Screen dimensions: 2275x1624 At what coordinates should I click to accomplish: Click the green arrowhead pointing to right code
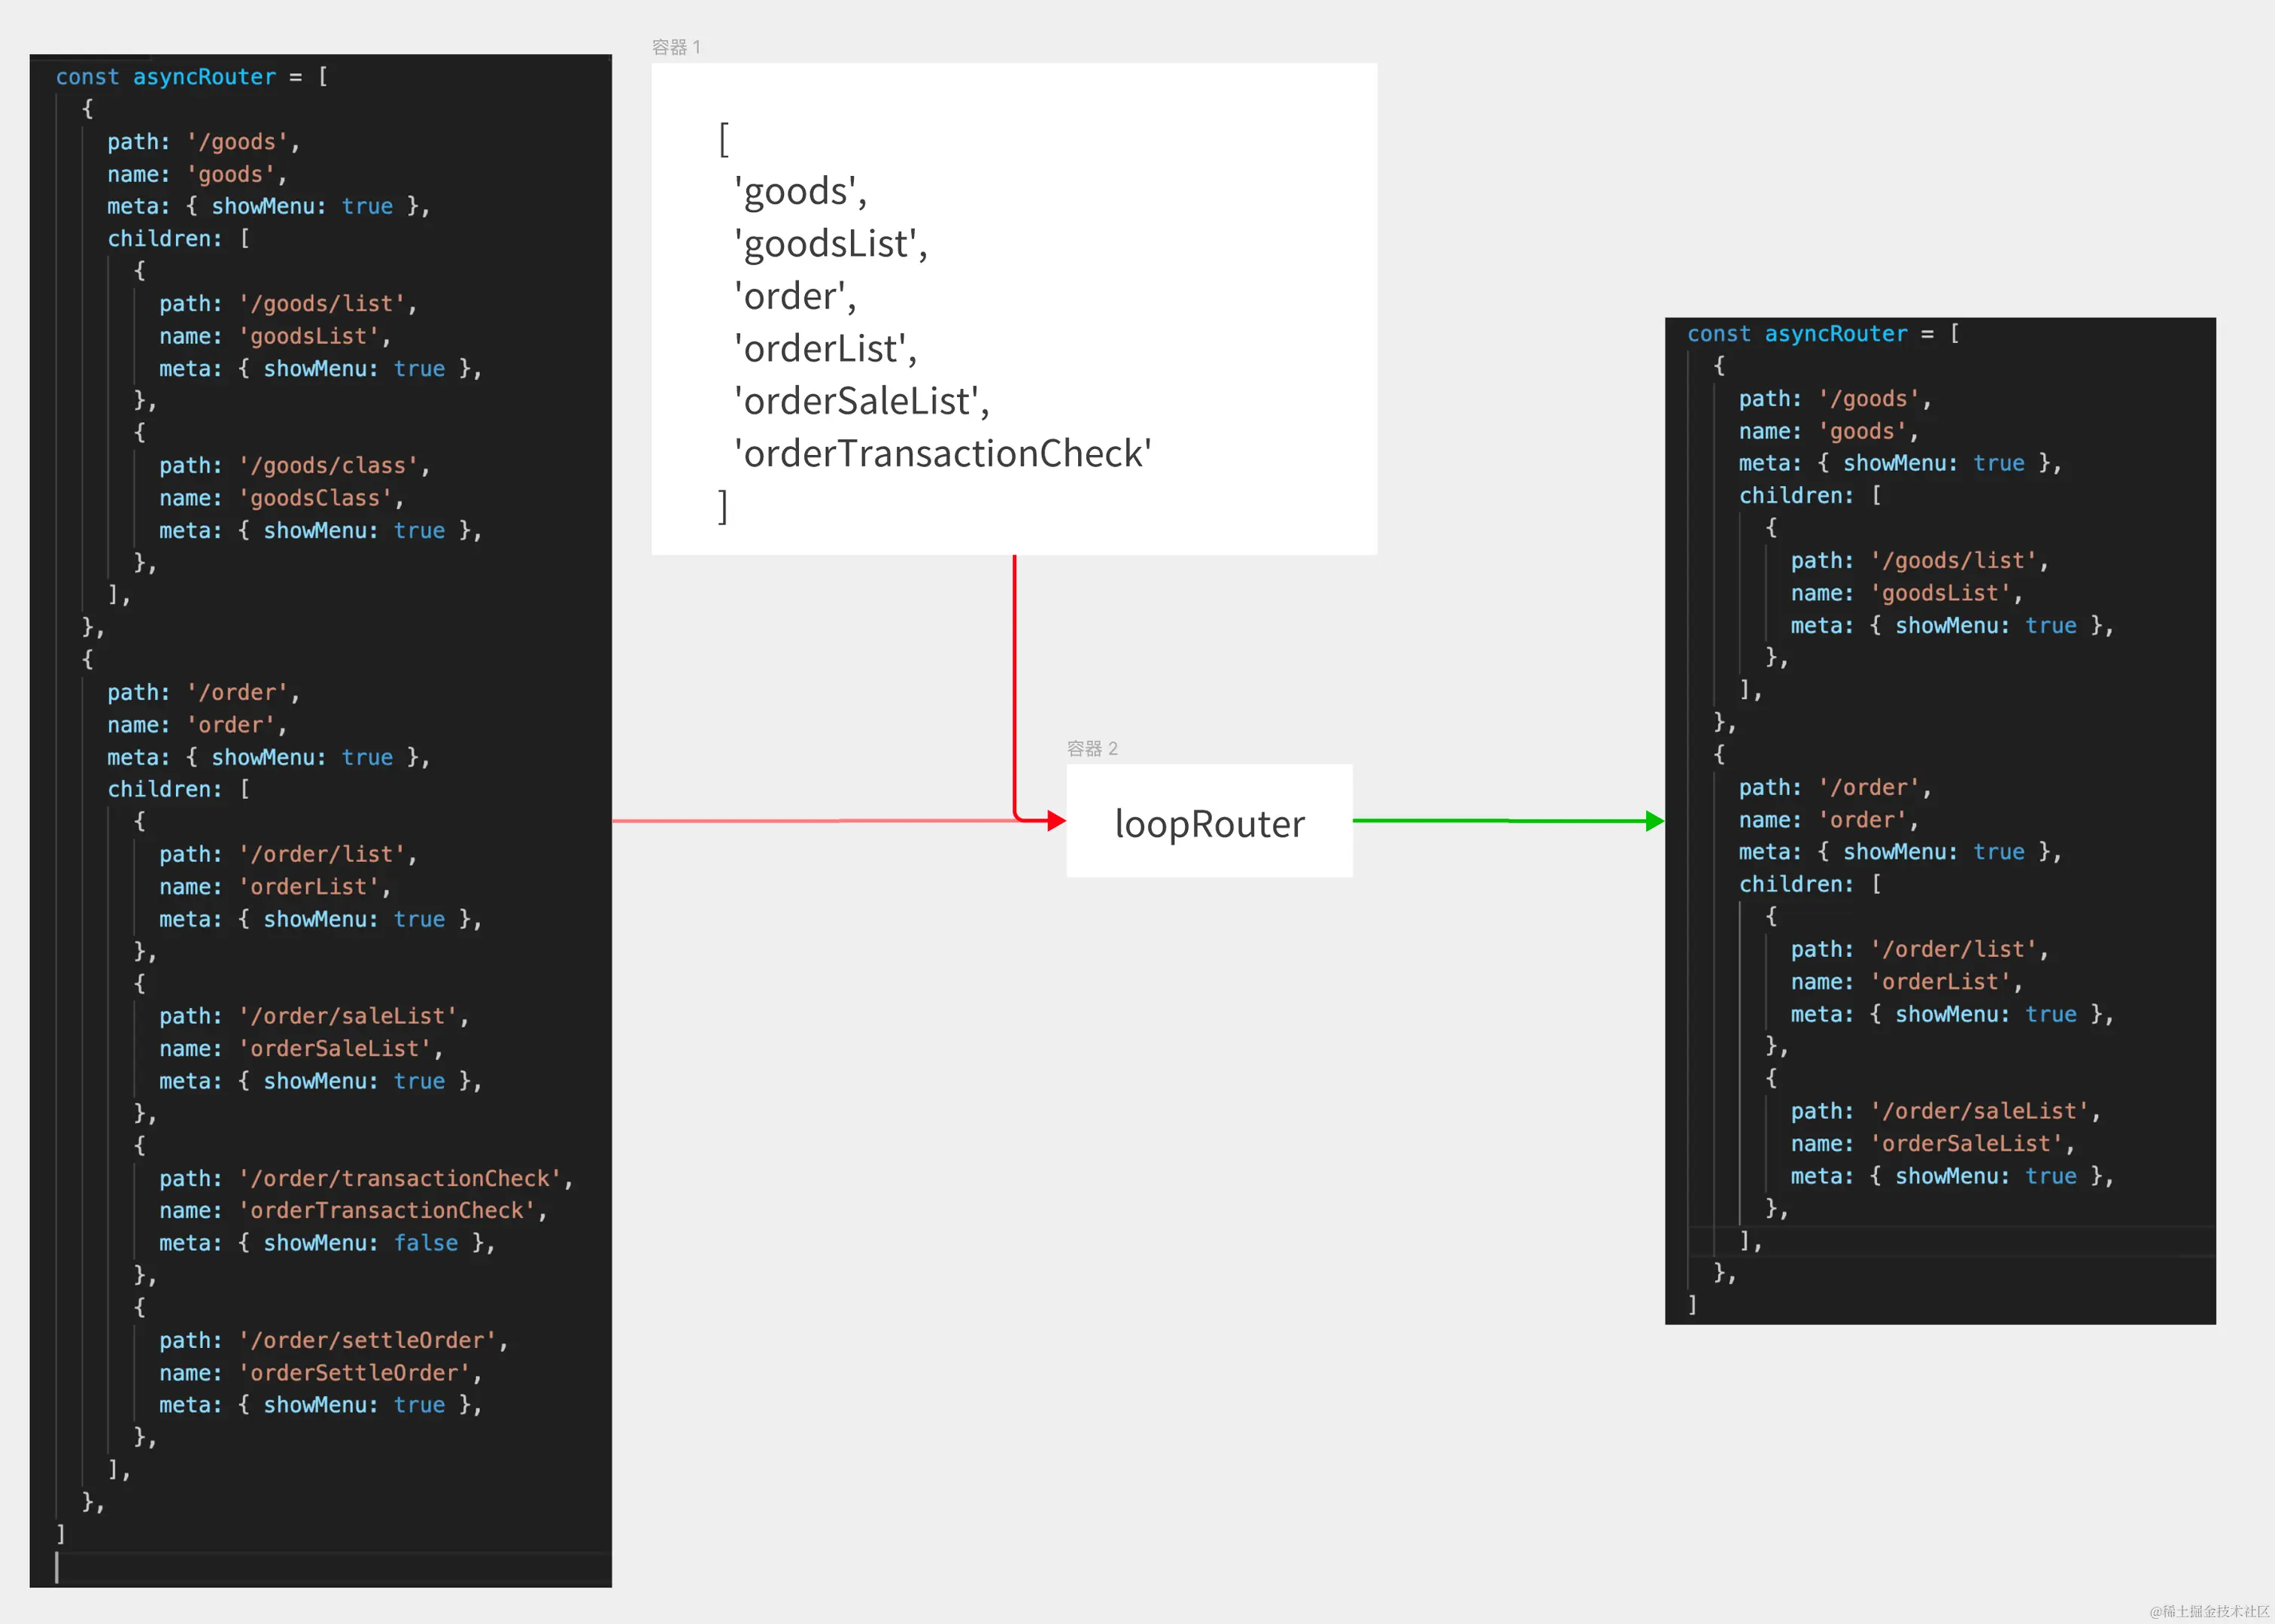(1654, 821)
